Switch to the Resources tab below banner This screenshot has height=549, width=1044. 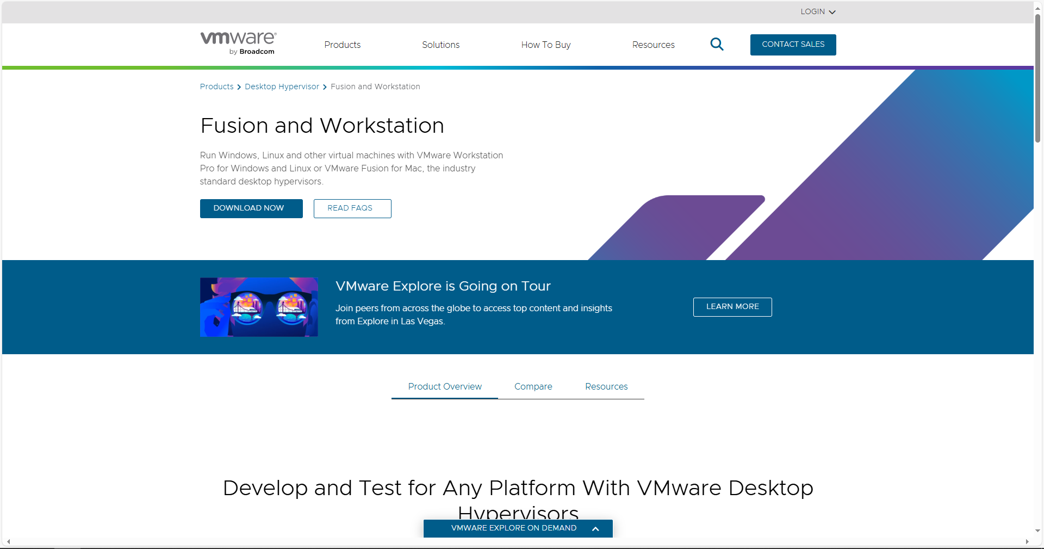[606, 386]
